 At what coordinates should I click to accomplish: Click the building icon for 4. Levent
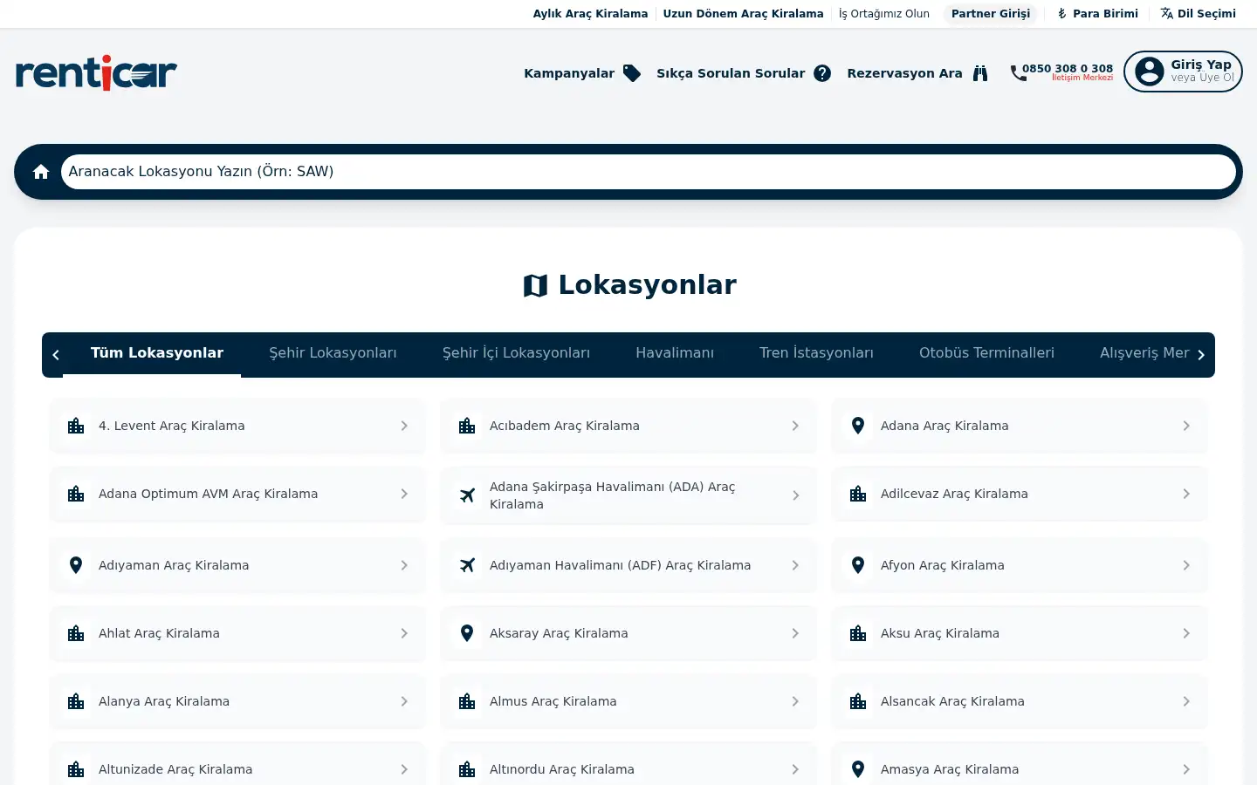[76, 426]
